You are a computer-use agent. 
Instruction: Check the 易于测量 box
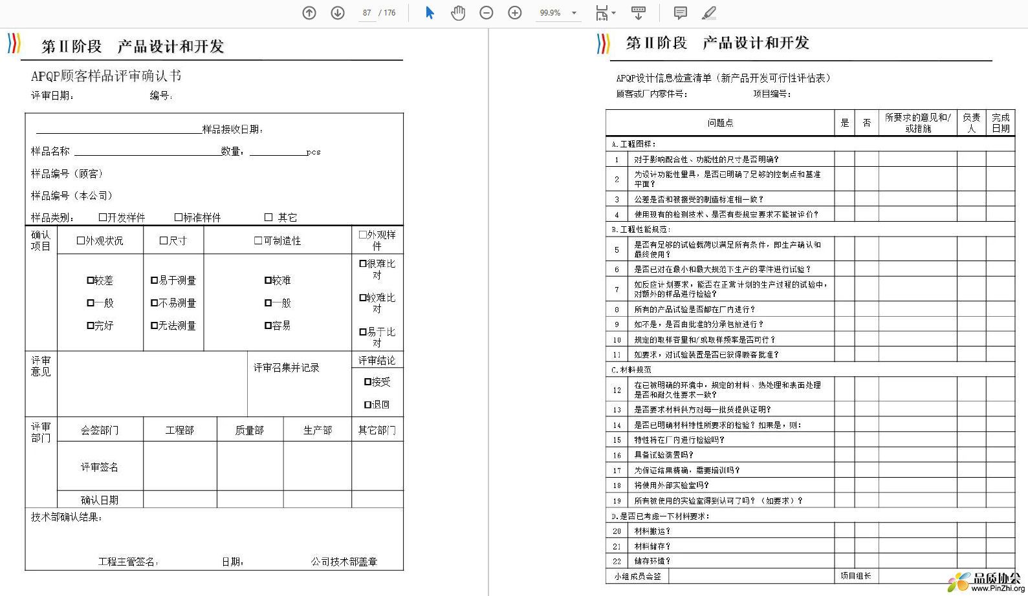coord(154,281)
